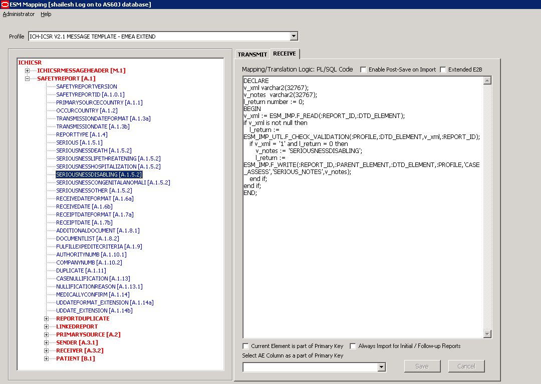Open the Select AE Column dropdown

(381, 367)
